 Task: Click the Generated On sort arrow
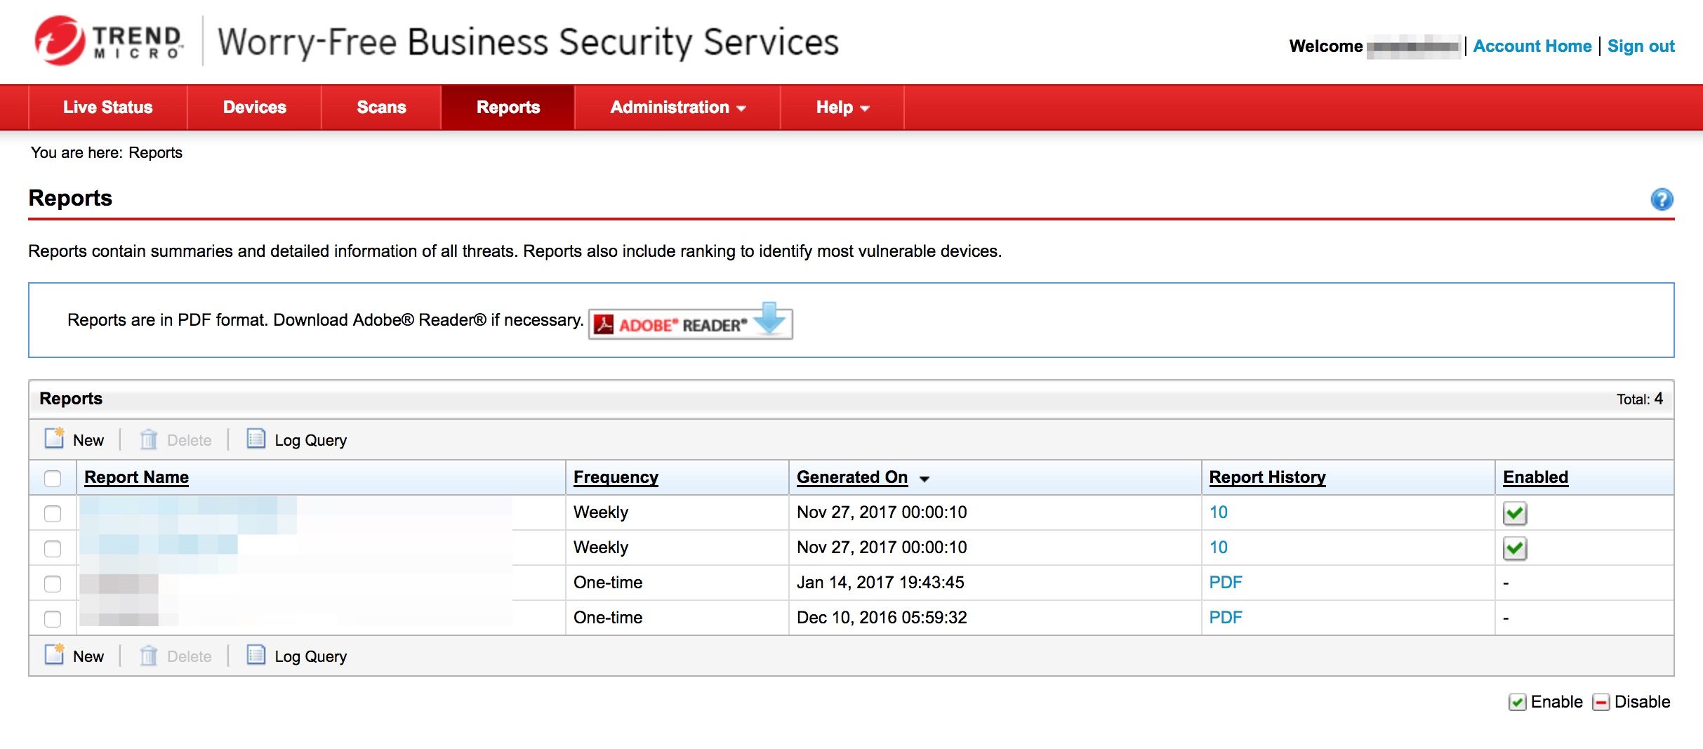(x=925, y=479)
